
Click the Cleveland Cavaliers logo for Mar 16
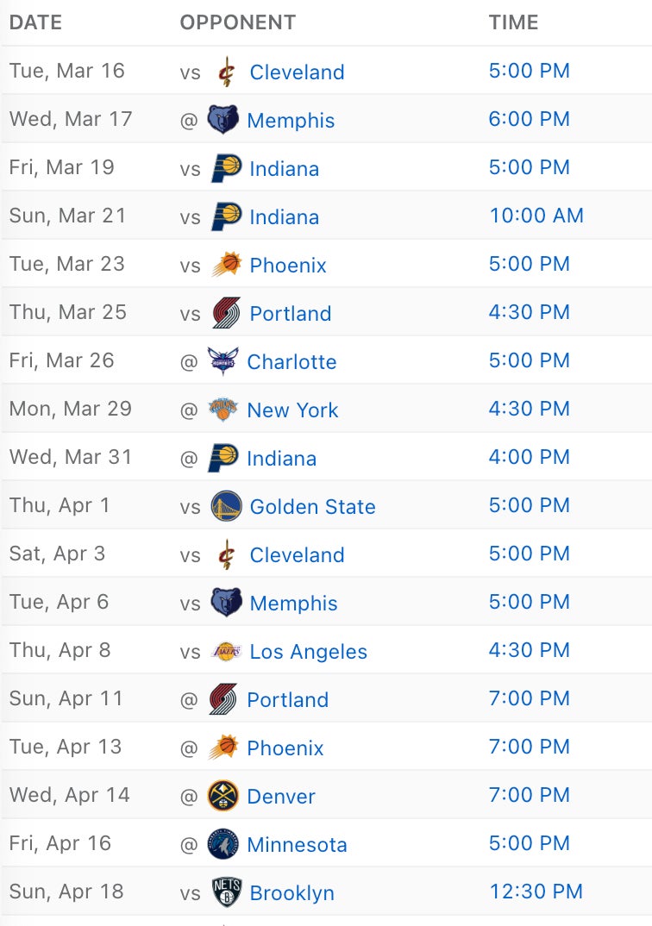(x=226, y=72)
